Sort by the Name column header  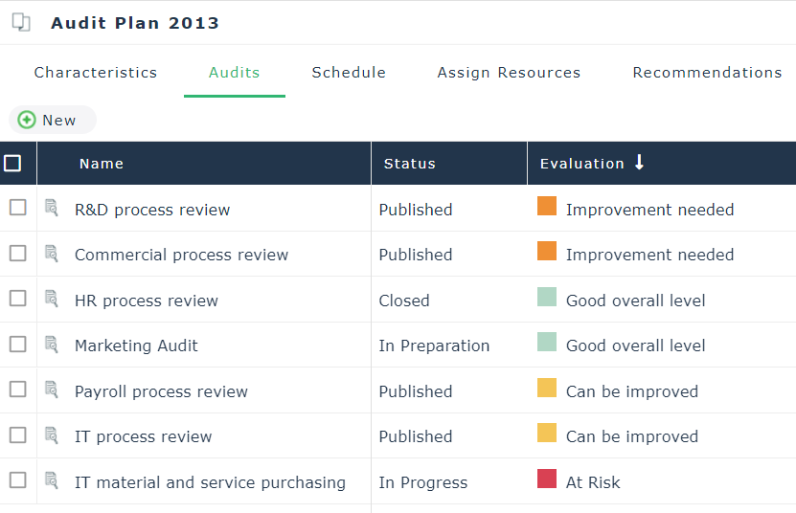click(102, 164)
